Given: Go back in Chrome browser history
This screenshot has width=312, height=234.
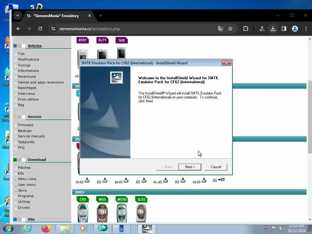Looking at the screenshot, I should pyautogui.click(x=18, y=29).
